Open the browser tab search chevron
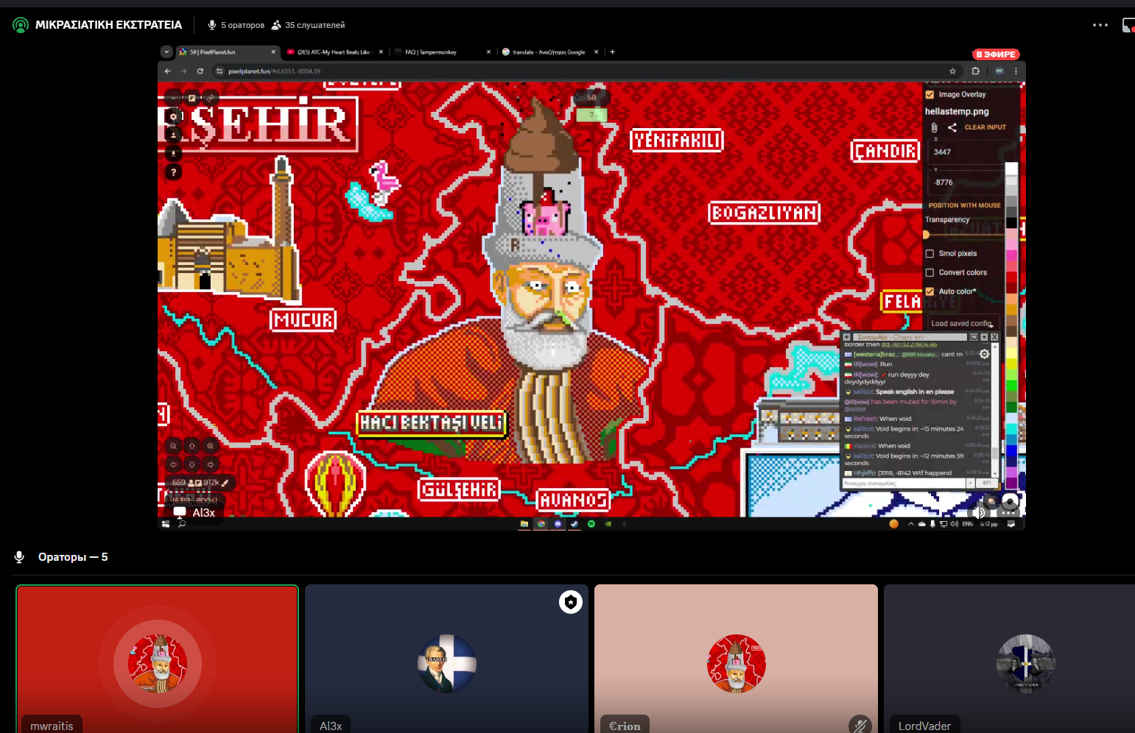 point(166,52)
